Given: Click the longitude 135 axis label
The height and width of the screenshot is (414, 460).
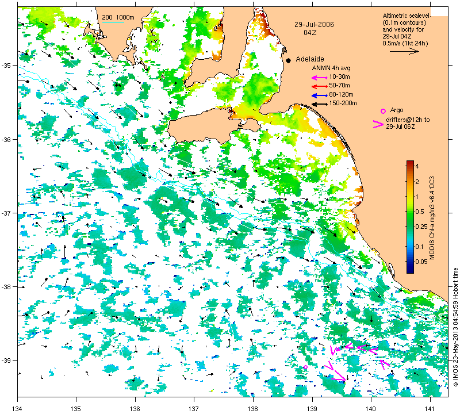Looking at the screenshot, I should 76,408.
